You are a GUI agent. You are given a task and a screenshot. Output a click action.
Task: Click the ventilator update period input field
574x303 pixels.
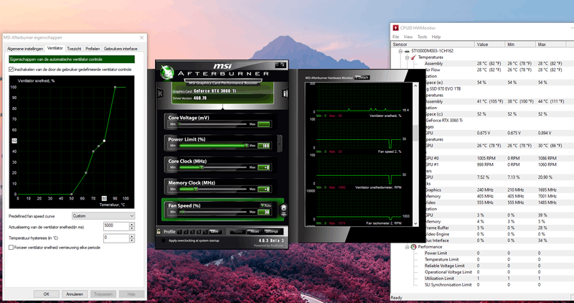tap(116, 226)
